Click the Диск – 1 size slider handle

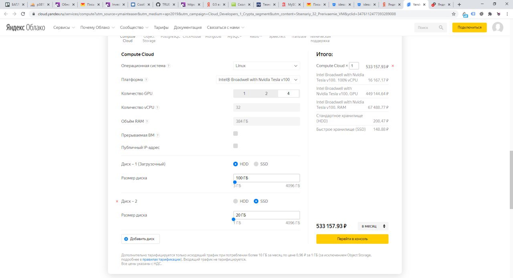click(x=235, y=183)
